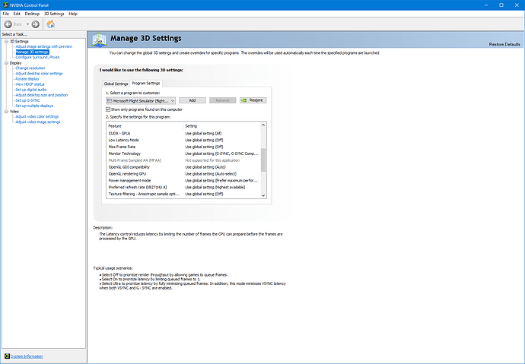Click the Remove program button

(x=223, y=100)
